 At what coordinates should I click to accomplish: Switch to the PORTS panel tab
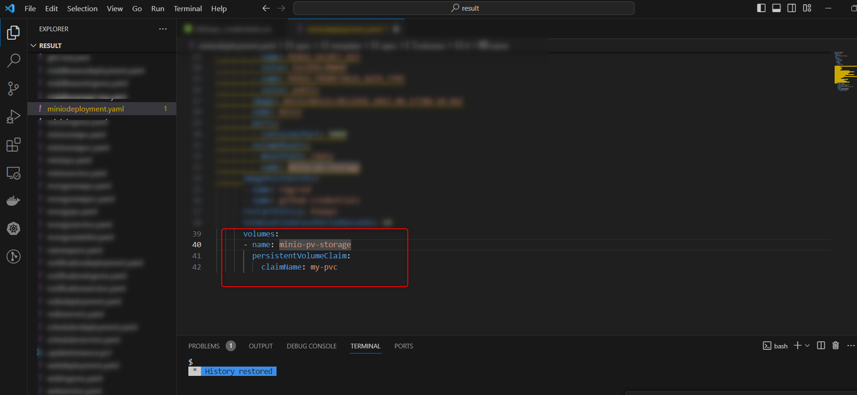click(404, 346)
